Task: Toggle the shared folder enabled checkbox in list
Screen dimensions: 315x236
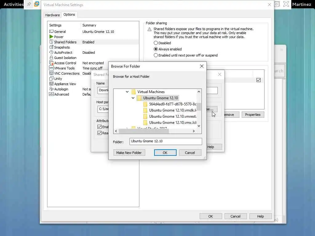Action: coord(258,80)
